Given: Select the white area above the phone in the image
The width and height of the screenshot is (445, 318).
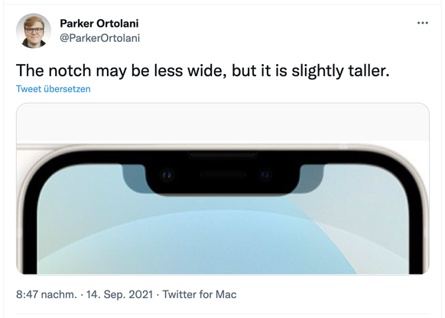Looking at the screenshot, I should (x=222, y=124).
